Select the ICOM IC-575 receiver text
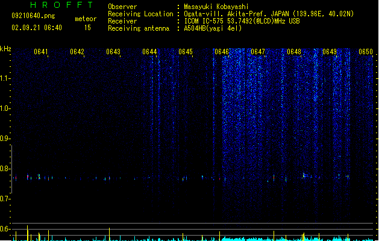Image resolution: width=379 pixels, height=241 pixels. pos(242,21)
